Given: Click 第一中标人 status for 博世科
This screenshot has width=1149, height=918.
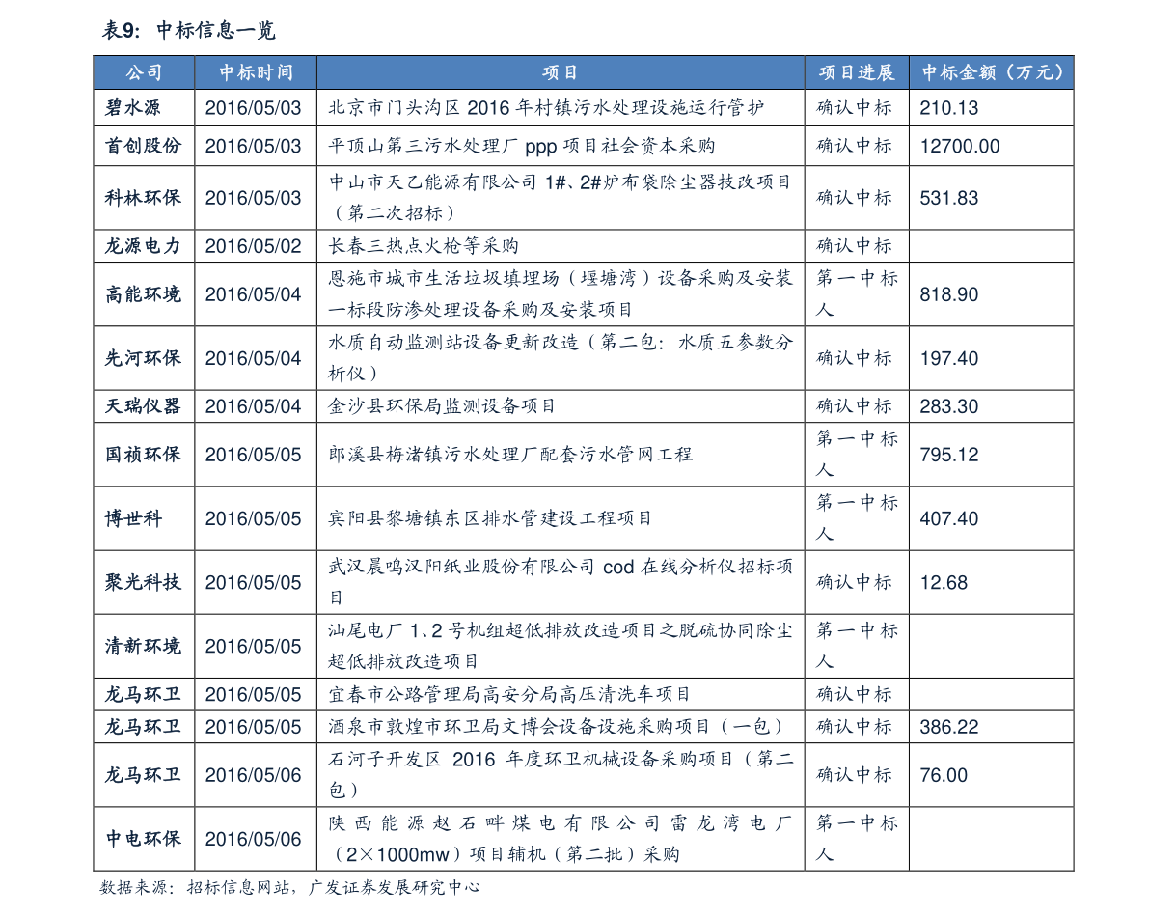Looking at the screenshot, I should pyautogui.click(x=857, y=518).
